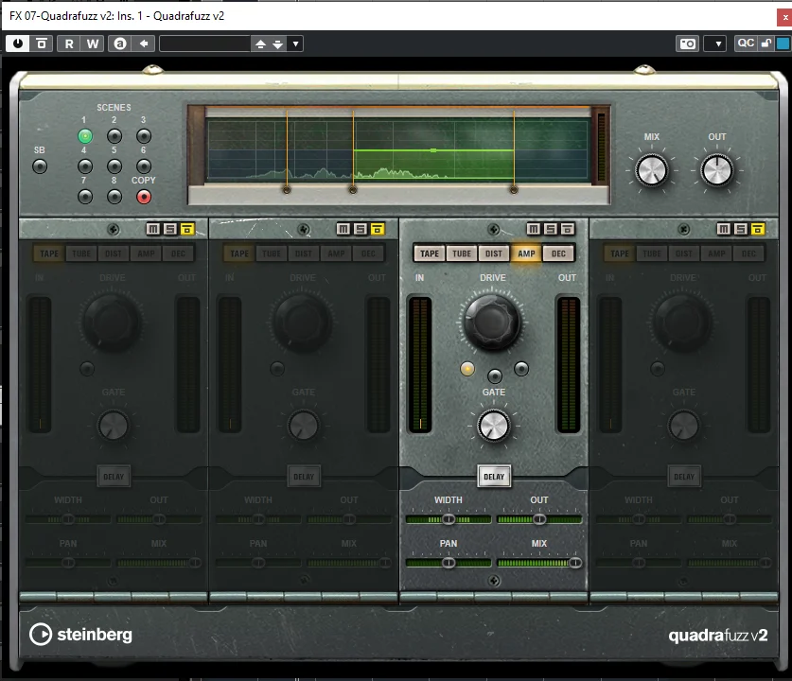Click the DELAY button in the first band
Viewport: 792px width, 681px height.
coord(114,477)
